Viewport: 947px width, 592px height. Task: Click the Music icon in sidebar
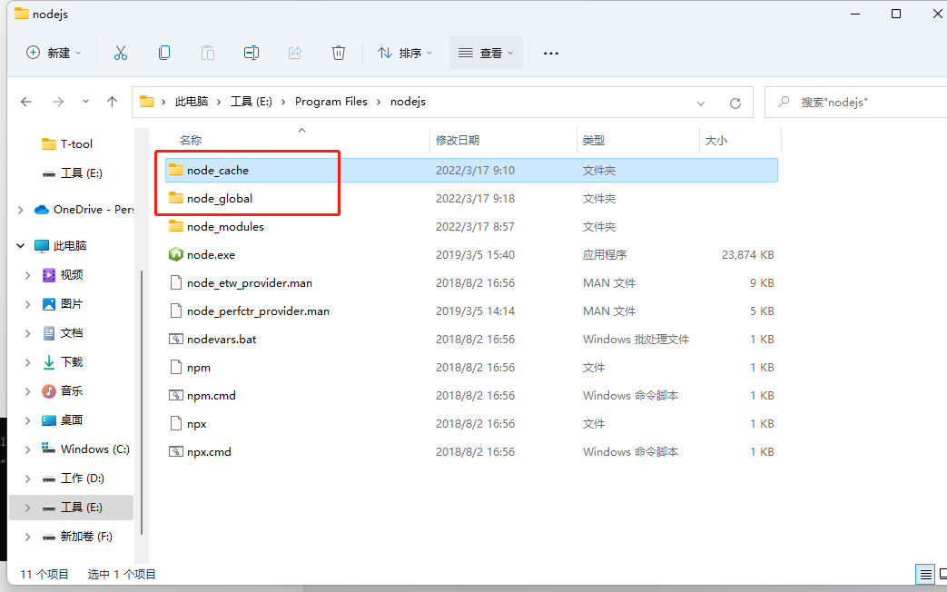(49, 390)
